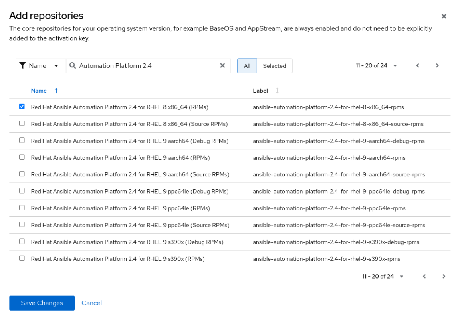Image resolution: width=460 pixels, height=319 pixels.
Task: Click Save Changes button
Action: tap(42, 303)
